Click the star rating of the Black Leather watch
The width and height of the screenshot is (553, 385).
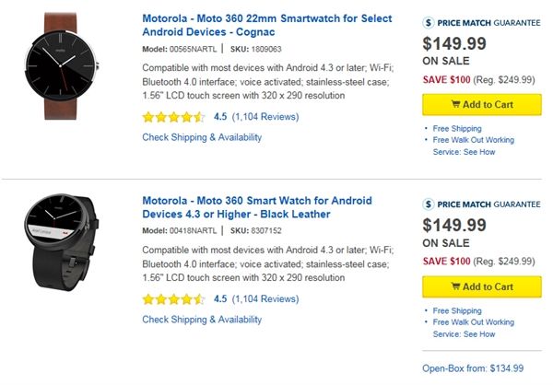[173, 298]
